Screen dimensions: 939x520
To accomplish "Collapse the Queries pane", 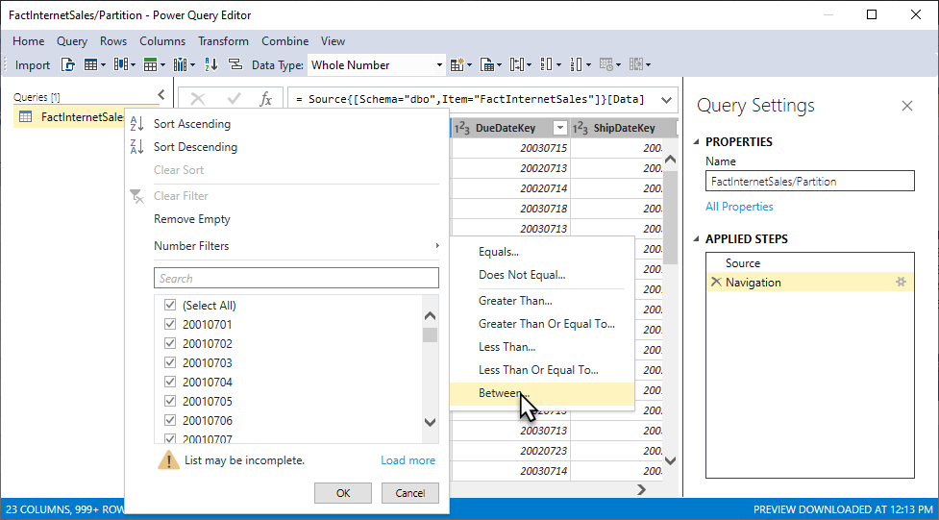I will click(x=161, y=94).
